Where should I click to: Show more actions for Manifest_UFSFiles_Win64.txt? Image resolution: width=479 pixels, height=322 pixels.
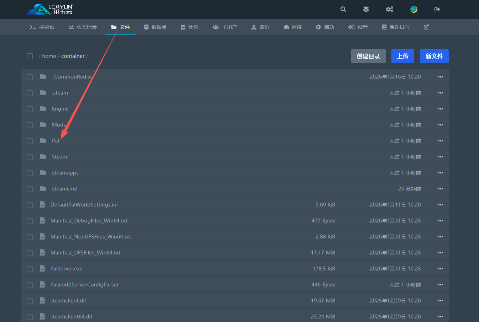[441, 253]
